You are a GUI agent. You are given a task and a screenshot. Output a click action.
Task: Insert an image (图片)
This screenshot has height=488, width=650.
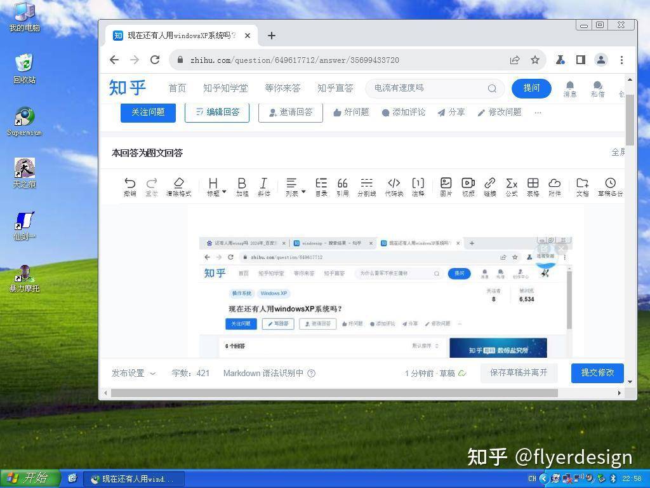(x=446, y=187)
